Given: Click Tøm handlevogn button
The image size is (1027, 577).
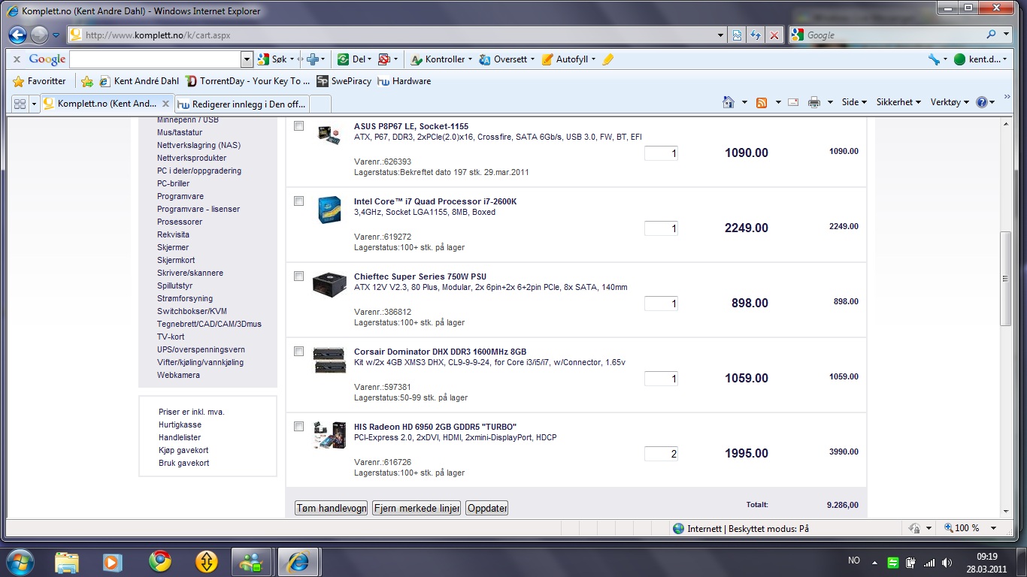Looking at the screenshot, I should pyautogui.click(x=332, y=509).
